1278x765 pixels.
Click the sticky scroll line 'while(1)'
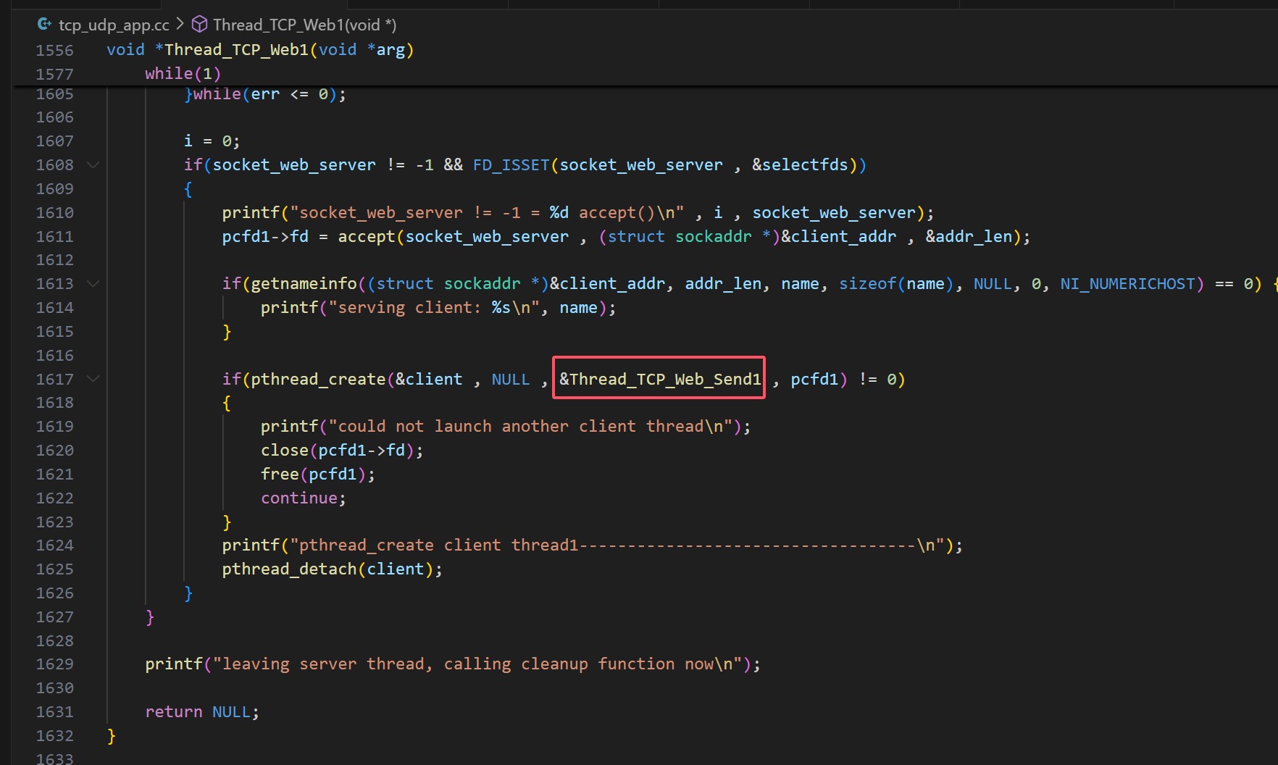(x=183, y=73)
